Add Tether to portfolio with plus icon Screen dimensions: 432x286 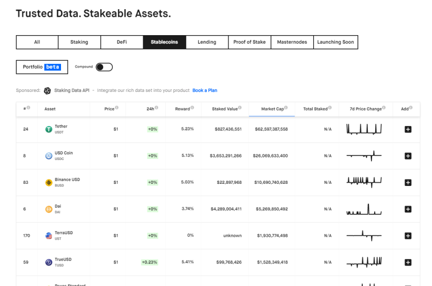[408, 129]
